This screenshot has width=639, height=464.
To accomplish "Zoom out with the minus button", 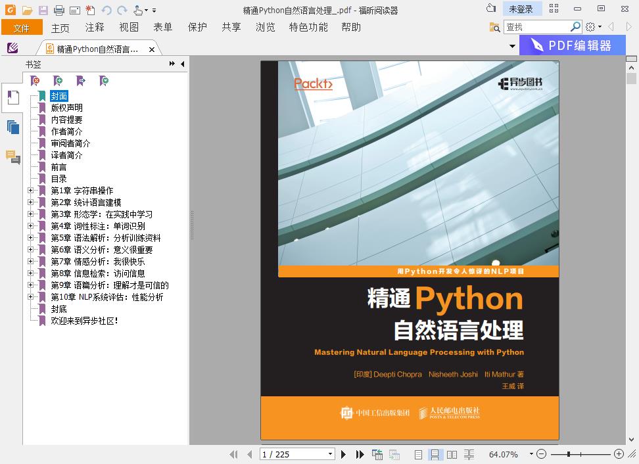I will coord(541,454).
